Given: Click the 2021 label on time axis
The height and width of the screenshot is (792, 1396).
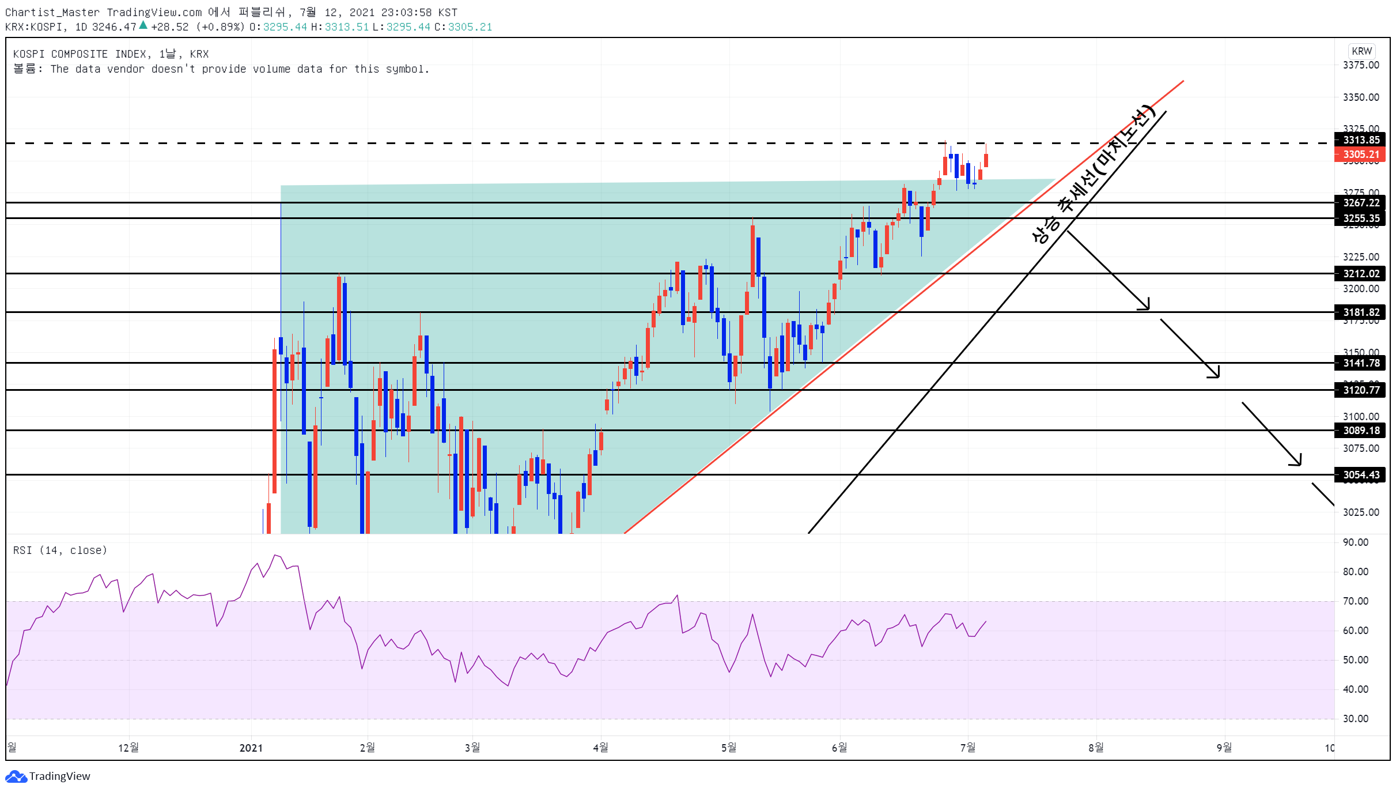Looking at the screenshot, I should pyautogui.click(x=251, y=748).
